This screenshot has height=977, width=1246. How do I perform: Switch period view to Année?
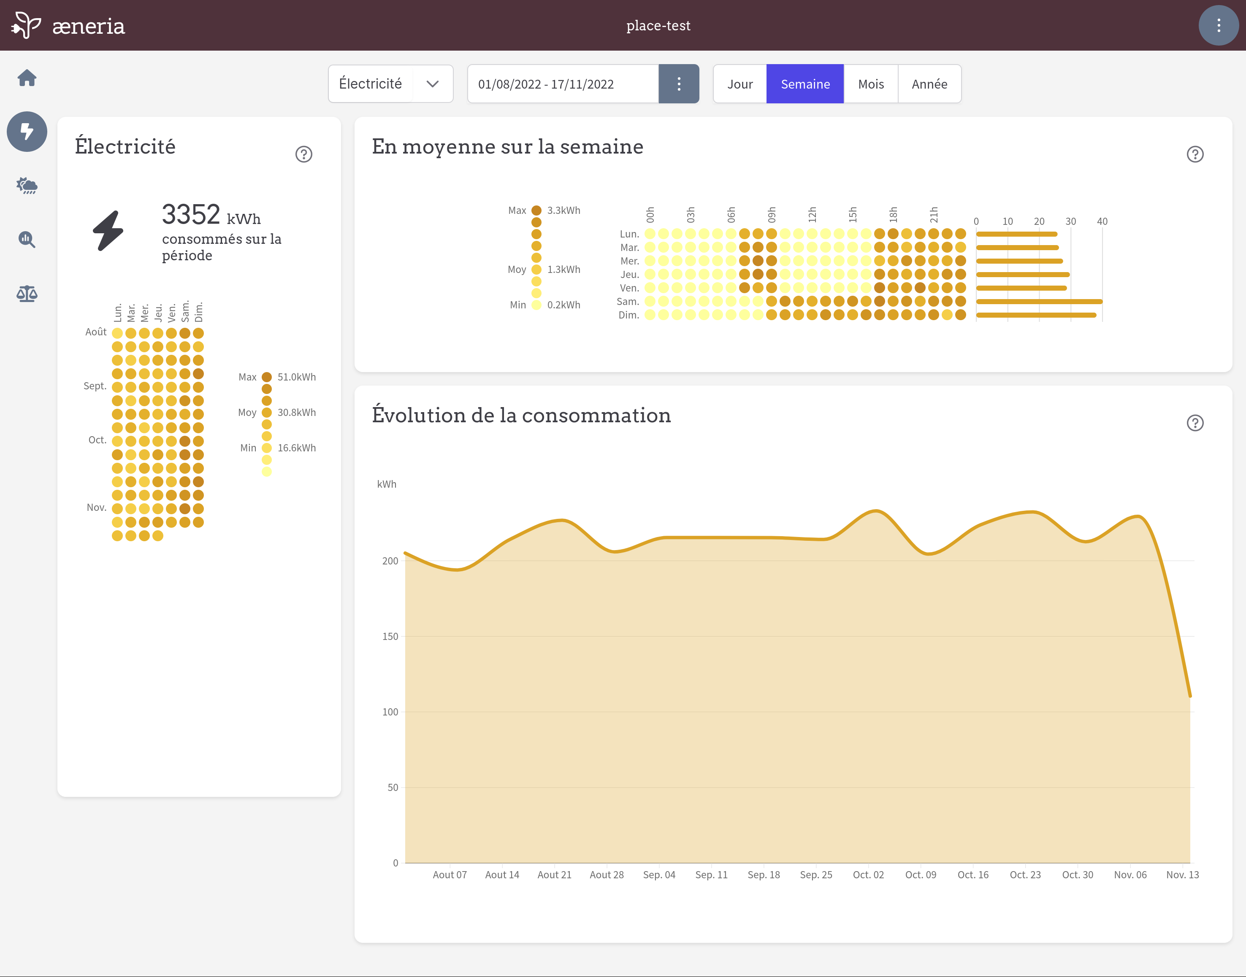coord(929,84)
